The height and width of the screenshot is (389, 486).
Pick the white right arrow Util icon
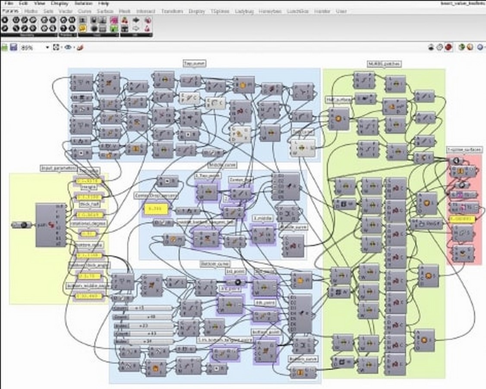pyautogui.click(x=136, y=29)
